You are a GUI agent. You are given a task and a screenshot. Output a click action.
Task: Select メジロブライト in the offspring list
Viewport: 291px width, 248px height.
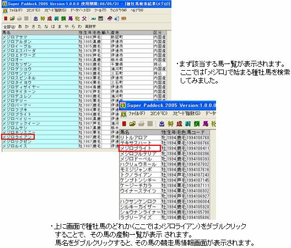139,148
